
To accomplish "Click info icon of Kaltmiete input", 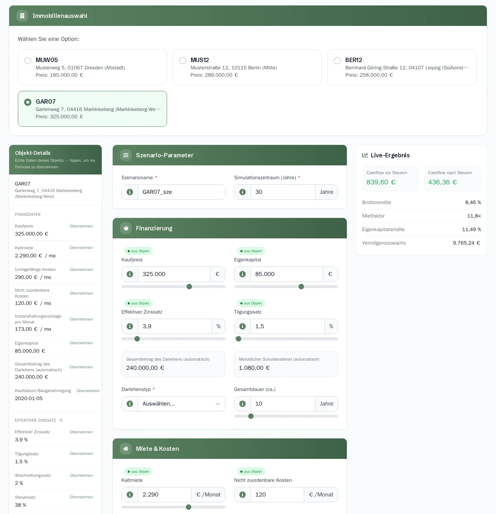I will click(130, 495).
